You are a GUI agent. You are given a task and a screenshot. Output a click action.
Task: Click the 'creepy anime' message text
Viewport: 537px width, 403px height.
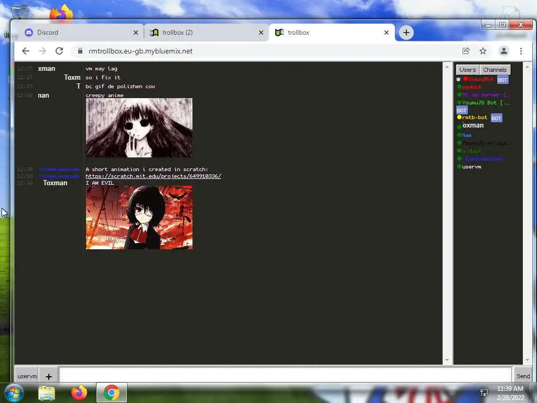[104, 96]
